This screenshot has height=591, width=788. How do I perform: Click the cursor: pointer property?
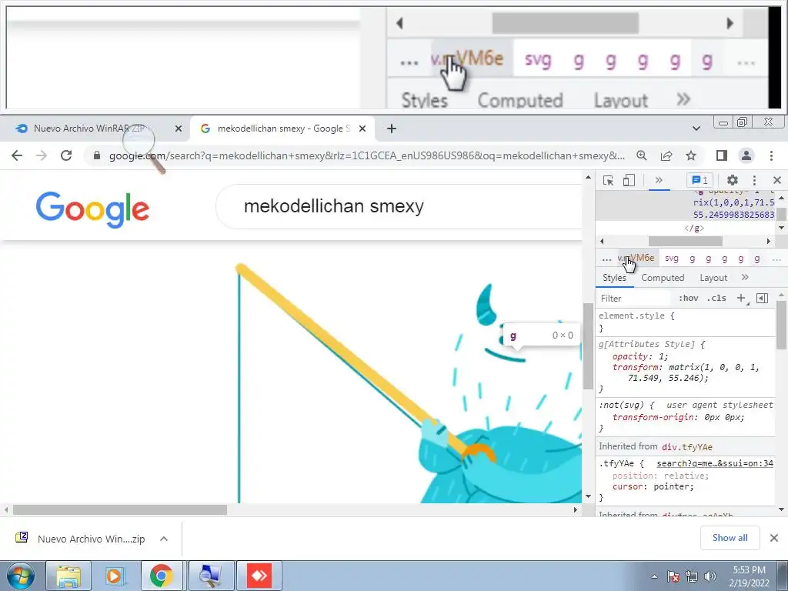click(653, 486)
